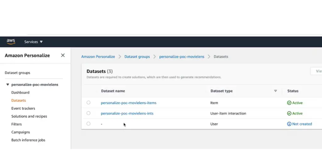Click the 'User' dataset type cell

pyautogui.click(x=214, y=124)
